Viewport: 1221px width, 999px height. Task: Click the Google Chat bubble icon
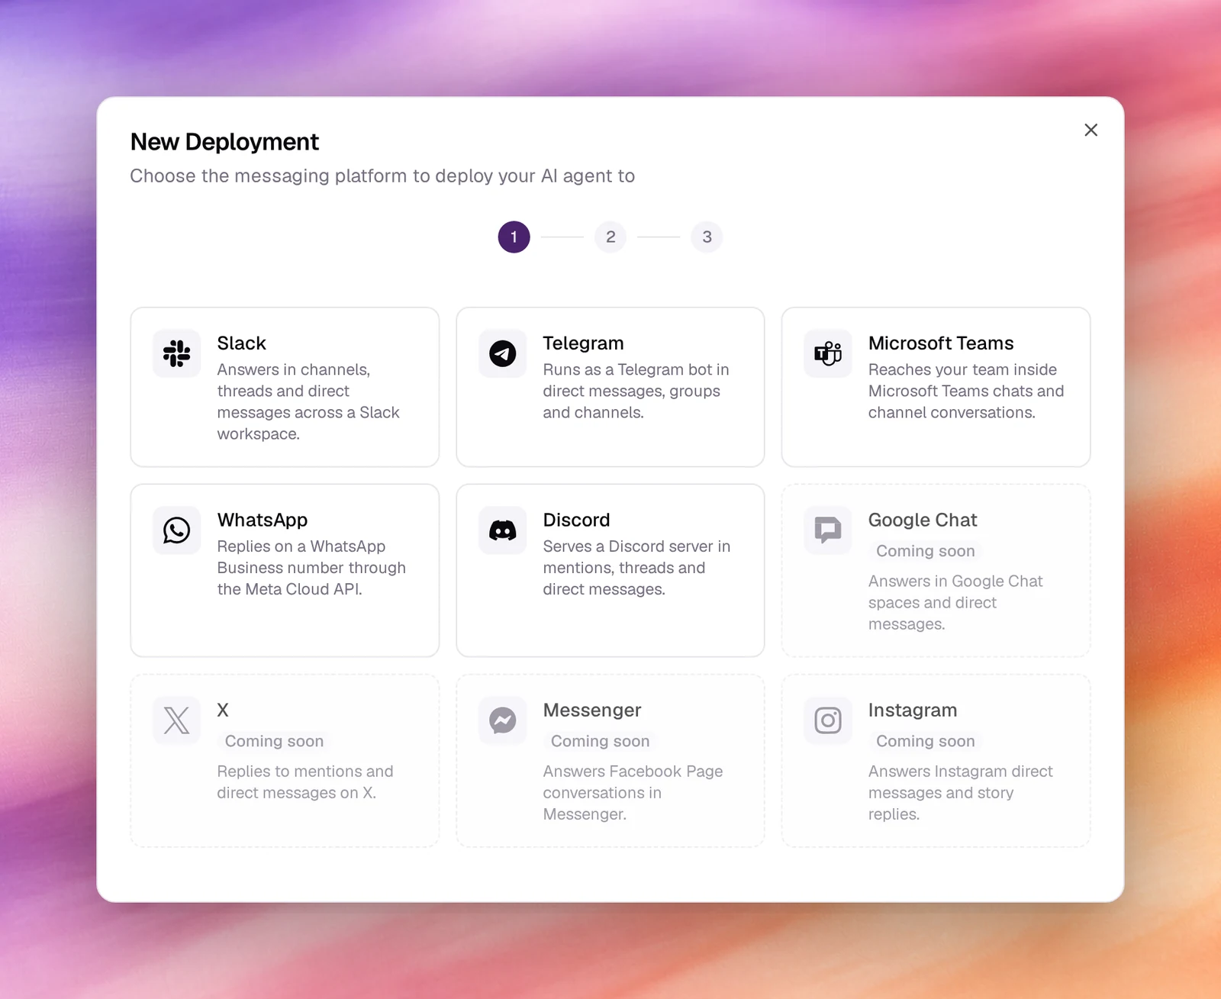828,530
